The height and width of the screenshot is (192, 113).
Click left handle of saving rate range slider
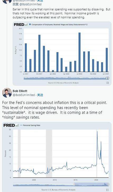(74, 184)
